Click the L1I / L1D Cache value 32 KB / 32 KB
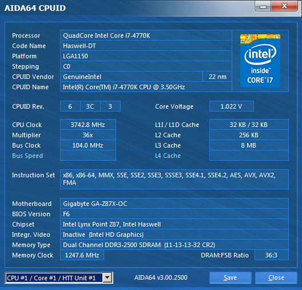 [x=249, y=125]
